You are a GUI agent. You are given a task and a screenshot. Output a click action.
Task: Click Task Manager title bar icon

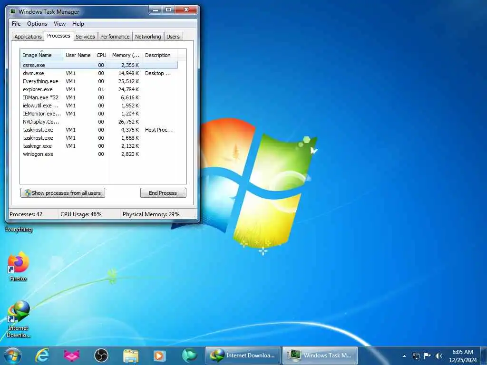13,11
